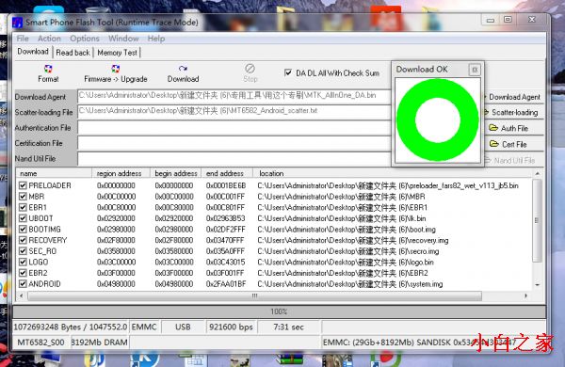Switch to the Download tab
The height and width of the screenshot is (367, 565).
click(x=33, y=52)
